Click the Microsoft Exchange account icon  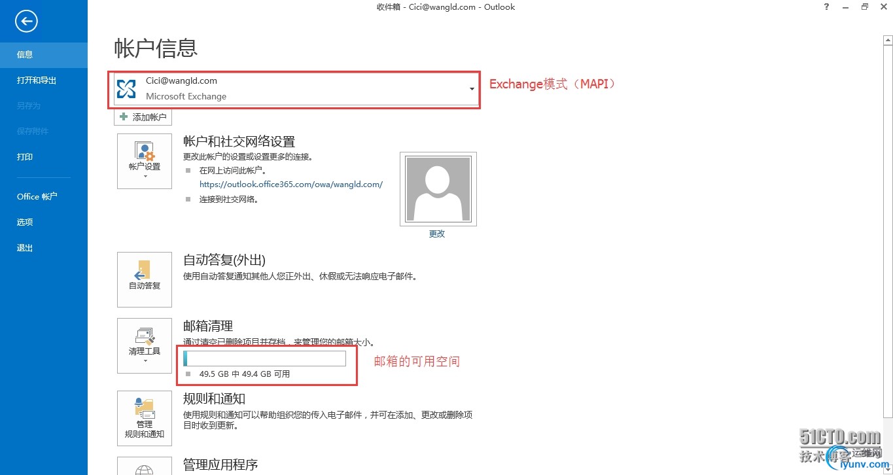[x=126, y=89]
